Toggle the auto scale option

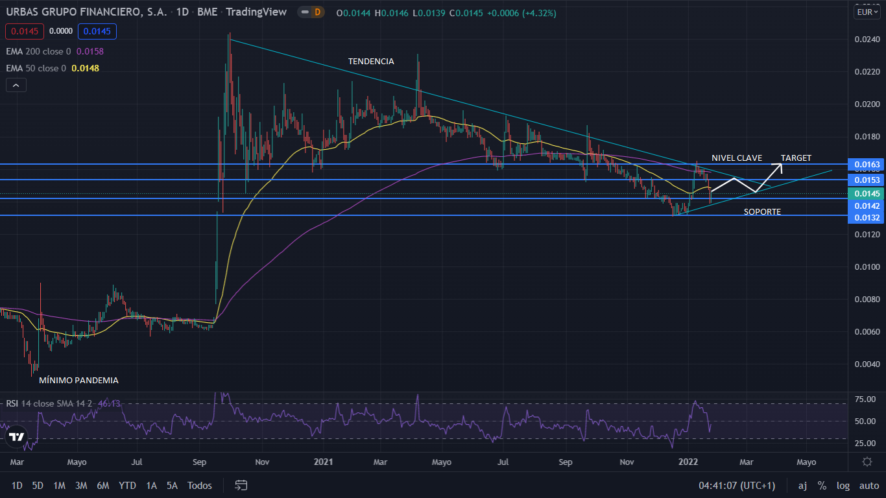(868, 485)
